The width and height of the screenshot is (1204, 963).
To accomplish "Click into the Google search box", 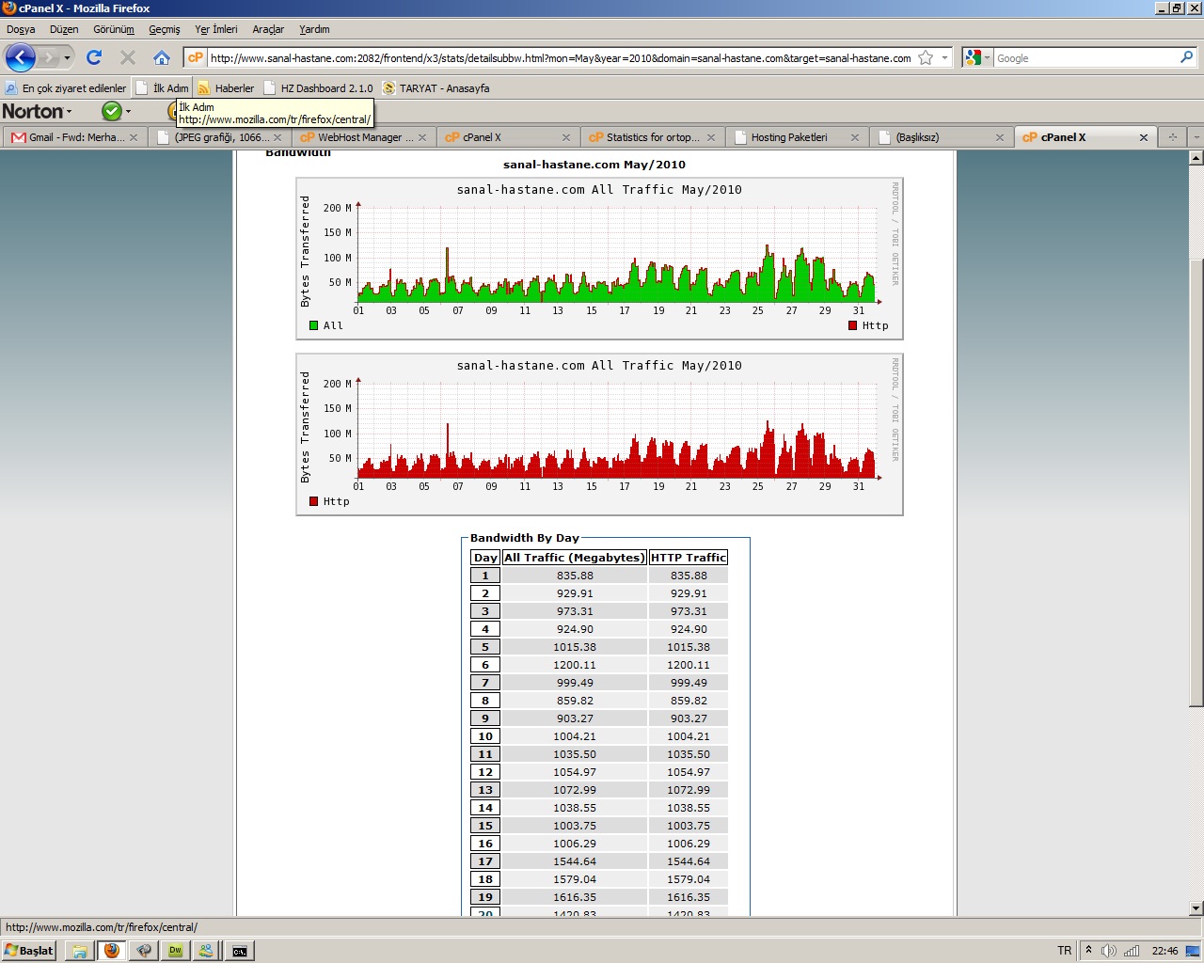I will tap(1085, 58).
